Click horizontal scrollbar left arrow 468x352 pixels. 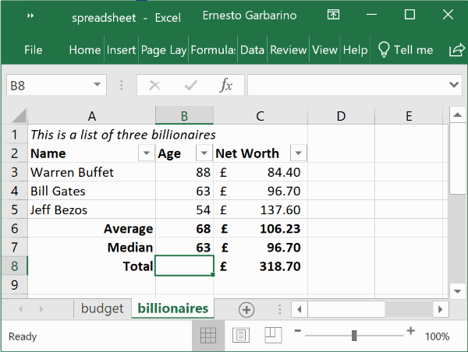pos(300,309)
